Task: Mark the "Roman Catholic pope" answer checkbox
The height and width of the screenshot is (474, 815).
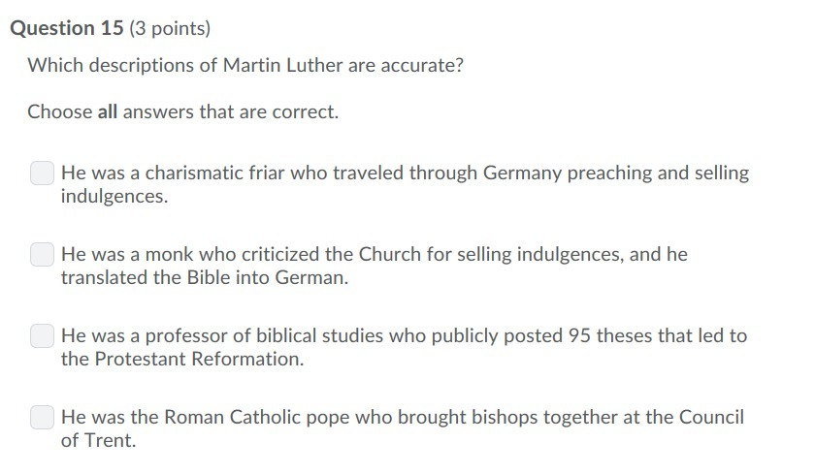Action: click(x=42, y=418)
